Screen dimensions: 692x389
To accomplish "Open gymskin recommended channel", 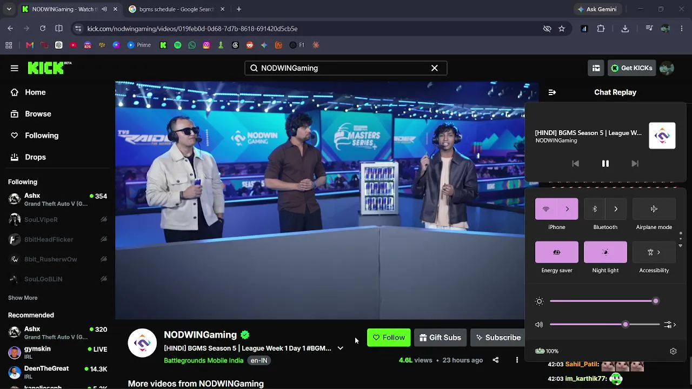I will coord(57,353).
